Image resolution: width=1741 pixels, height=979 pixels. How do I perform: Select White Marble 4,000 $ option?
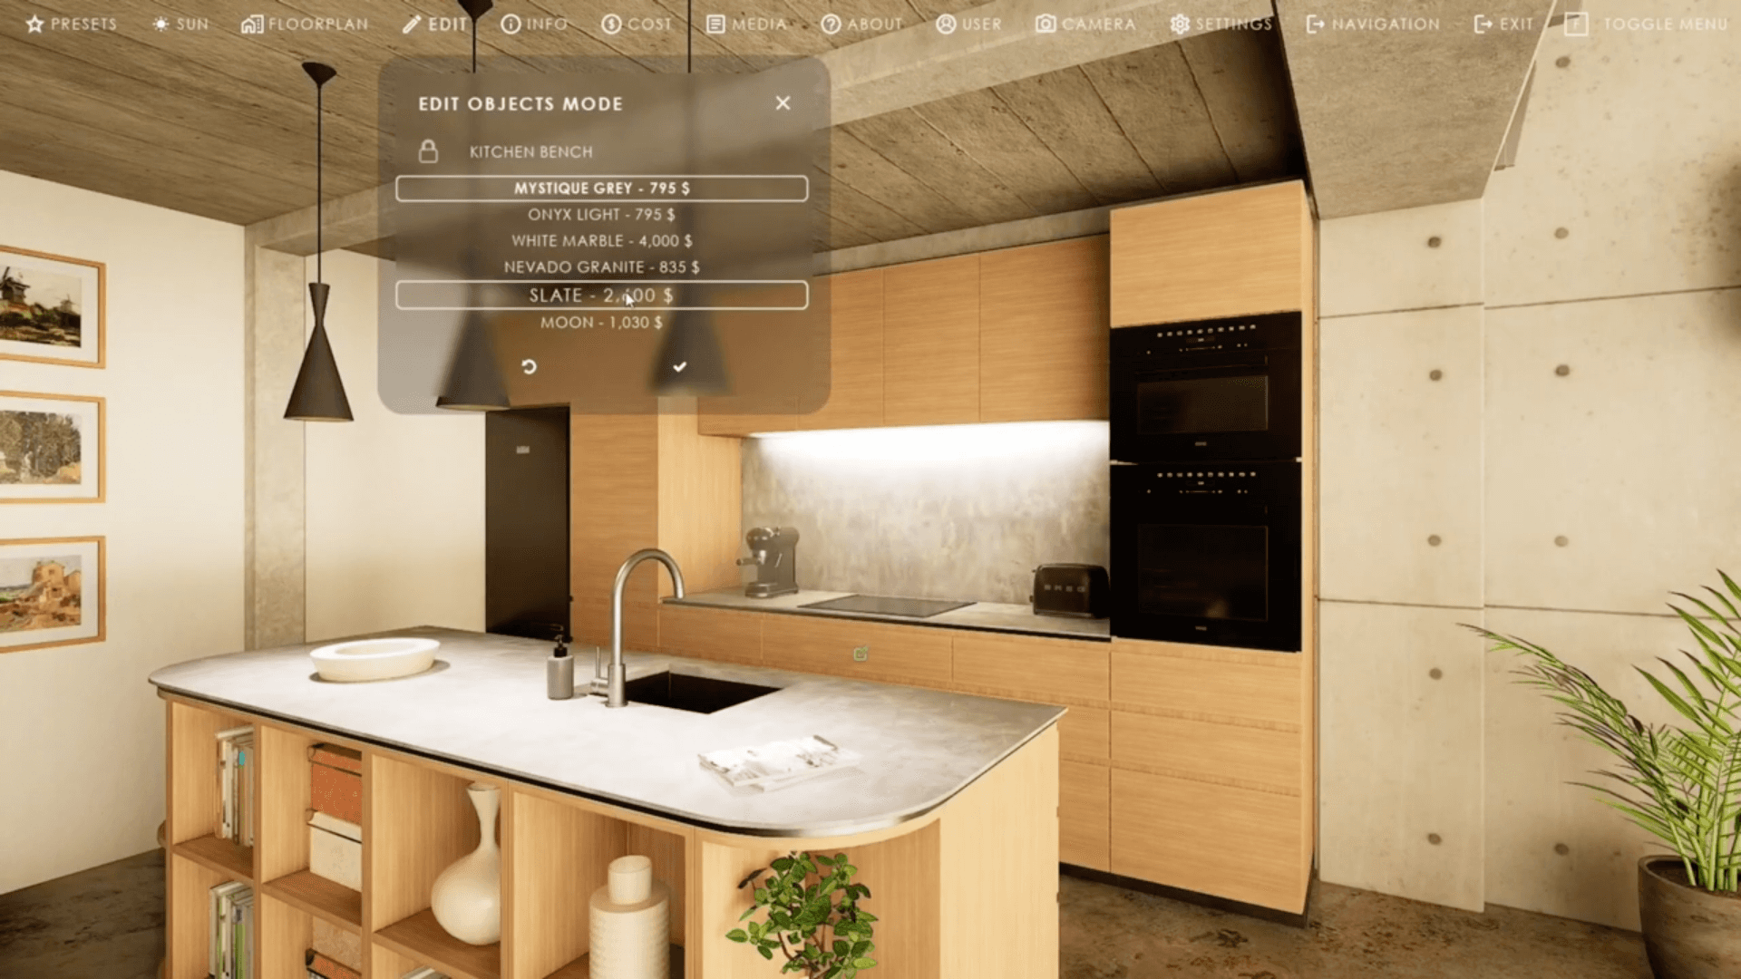point(601,241)
